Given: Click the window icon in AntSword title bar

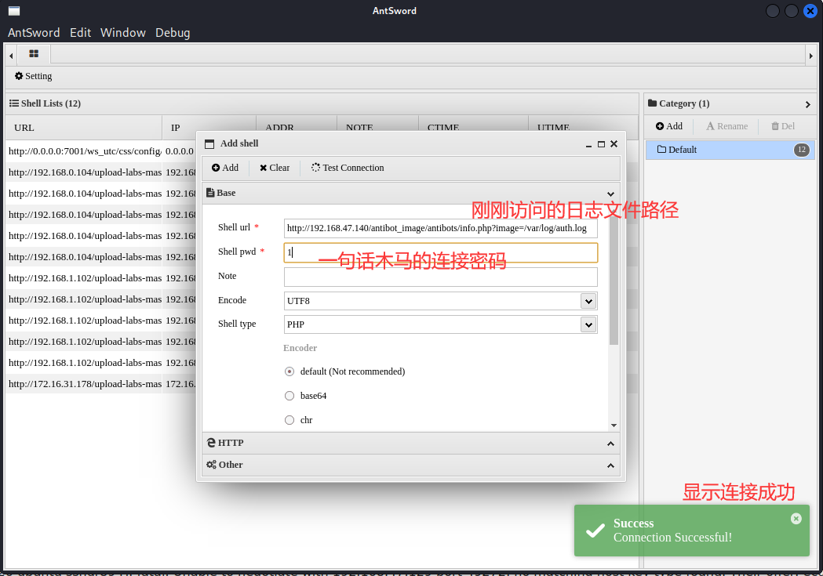Looking at the screenshot, I should click(x=14, y=11).
